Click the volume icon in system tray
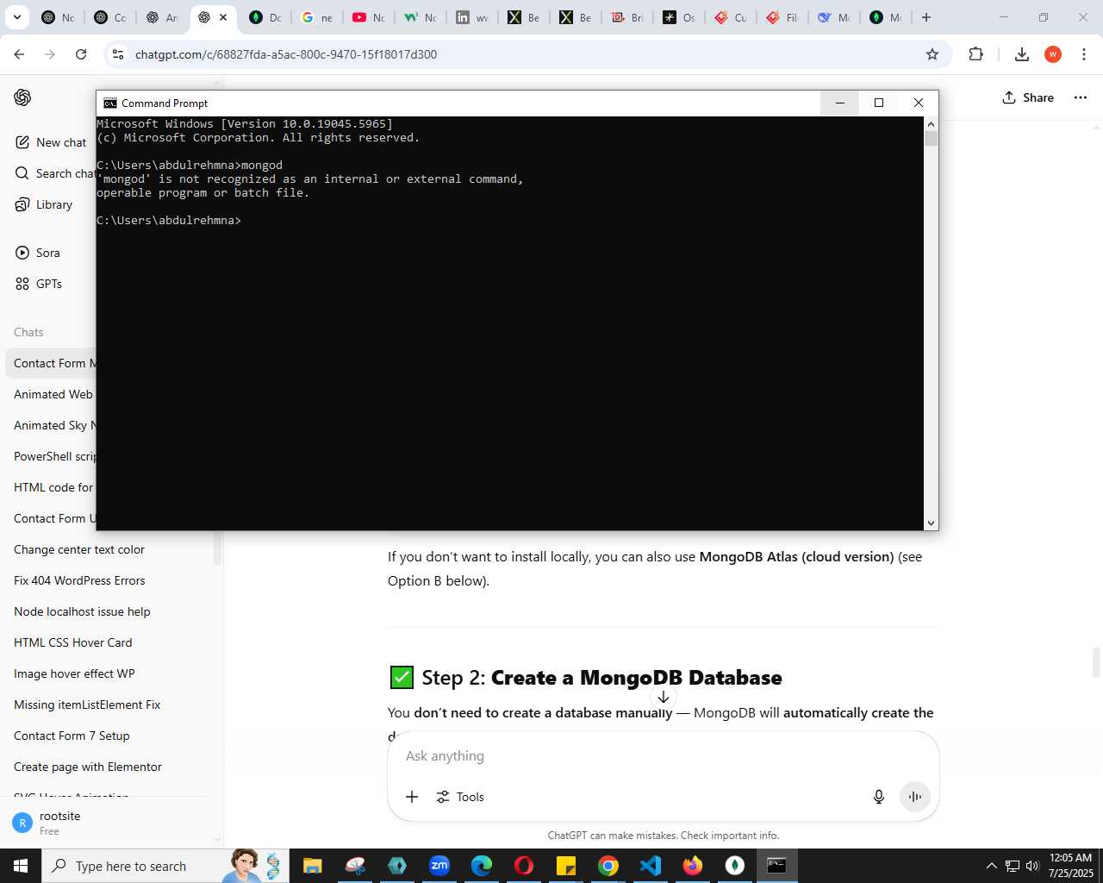Image resolution: width=1103 pixels, height=883 pixels. 1032,866
